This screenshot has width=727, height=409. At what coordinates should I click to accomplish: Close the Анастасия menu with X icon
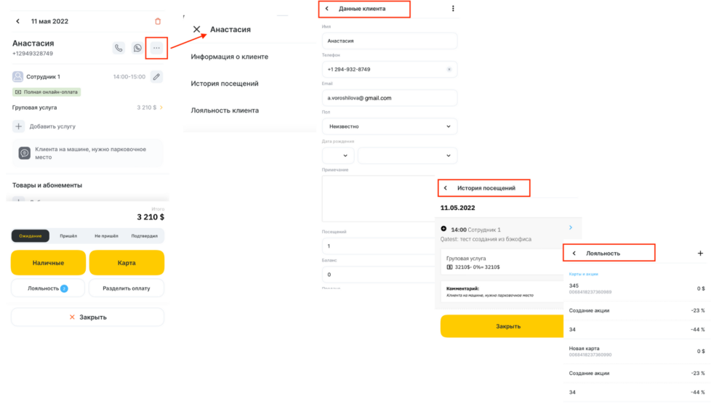(x=196, y=30)
